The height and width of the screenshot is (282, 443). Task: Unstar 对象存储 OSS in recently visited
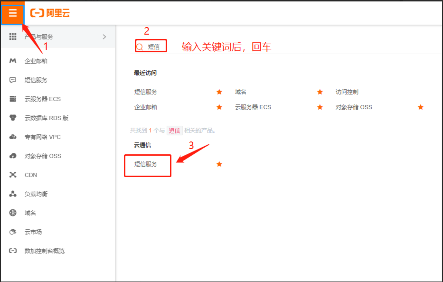point(420,107)
